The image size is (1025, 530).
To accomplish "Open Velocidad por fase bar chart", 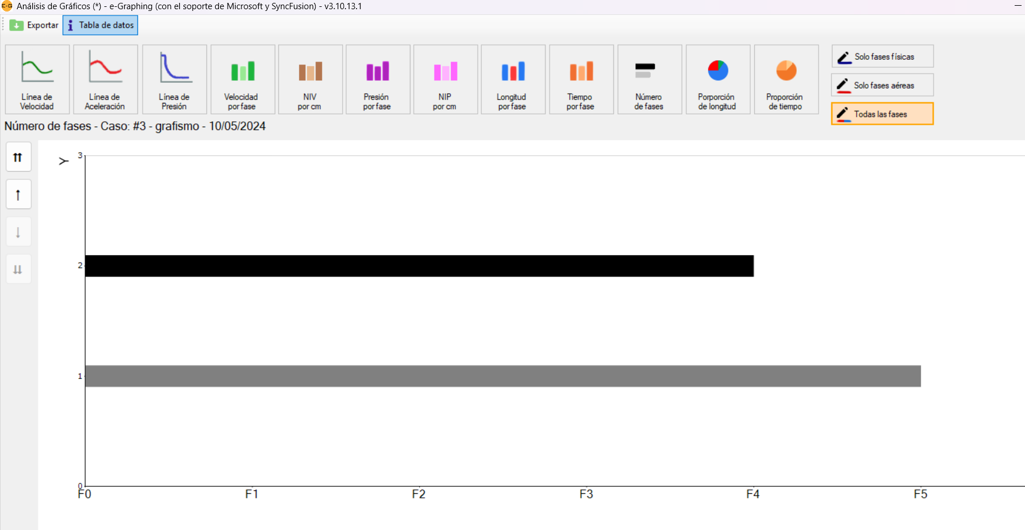I will tap(242, 79).
